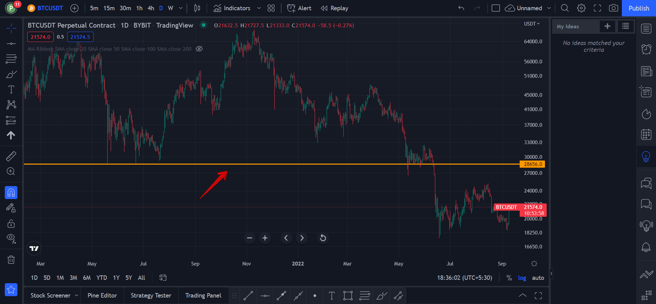
Task: Expand the My Ideas dropdown
Action: click(x=575, y=27)
